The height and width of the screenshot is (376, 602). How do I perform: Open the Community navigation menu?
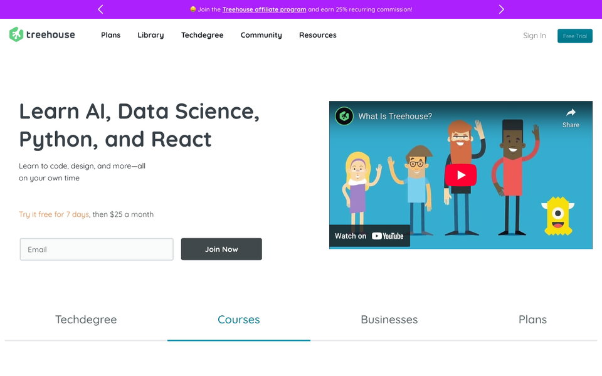(261, 35)
